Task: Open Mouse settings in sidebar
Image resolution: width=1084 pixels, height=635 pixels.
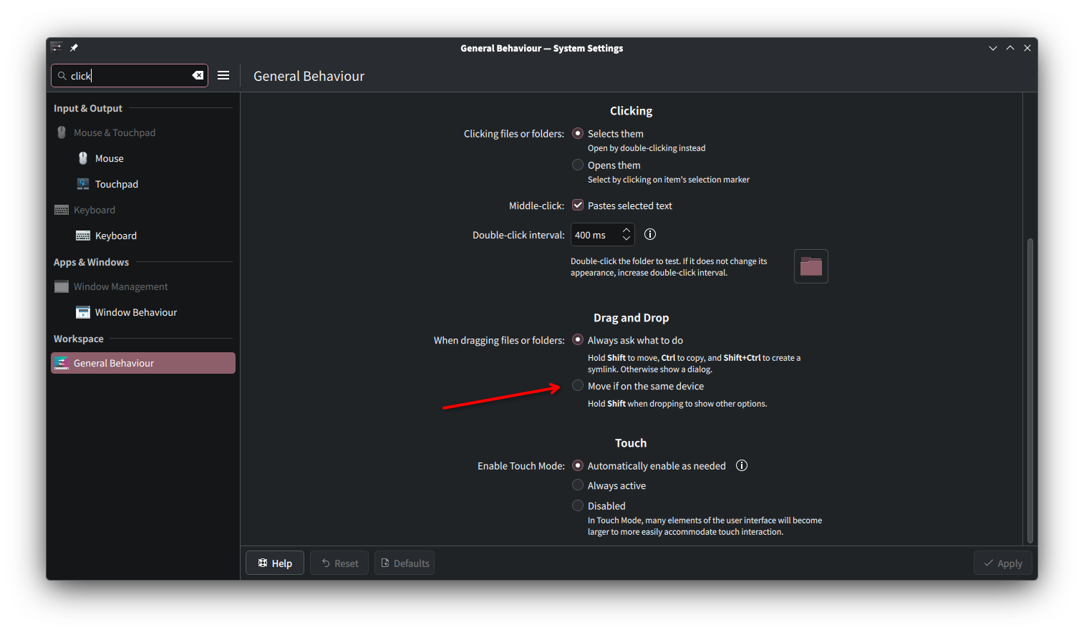Action: coord(143,158)
